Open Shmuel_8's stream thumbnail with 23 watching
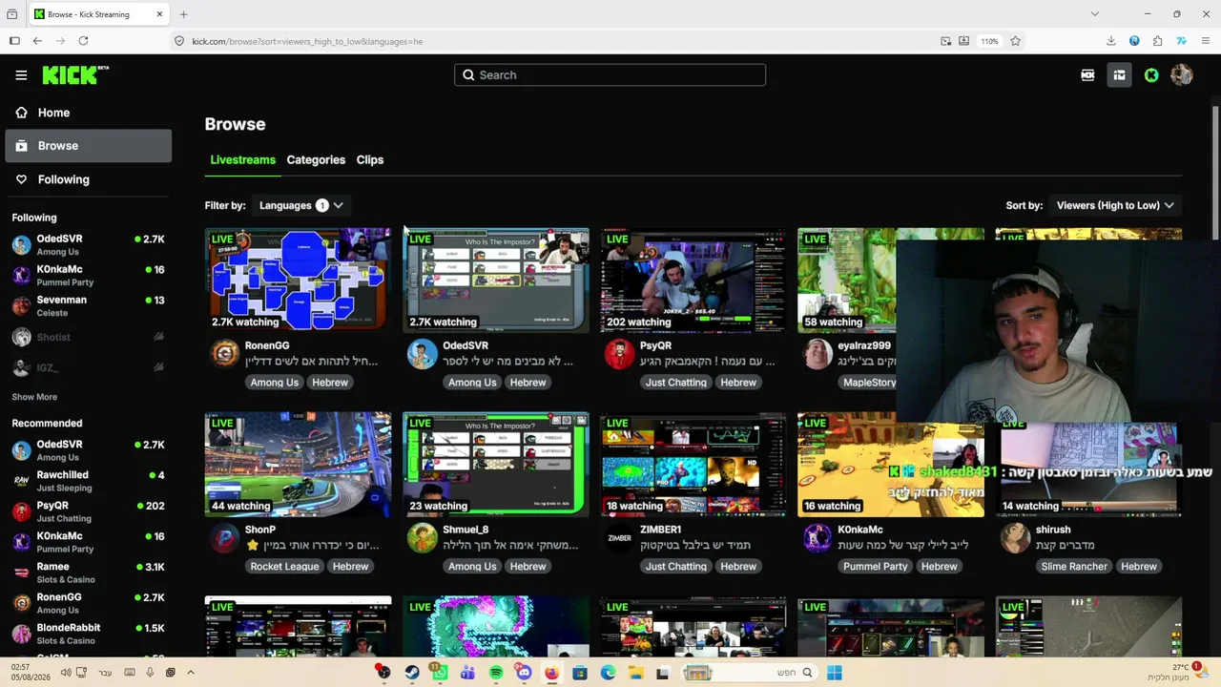 pos(496,465)
